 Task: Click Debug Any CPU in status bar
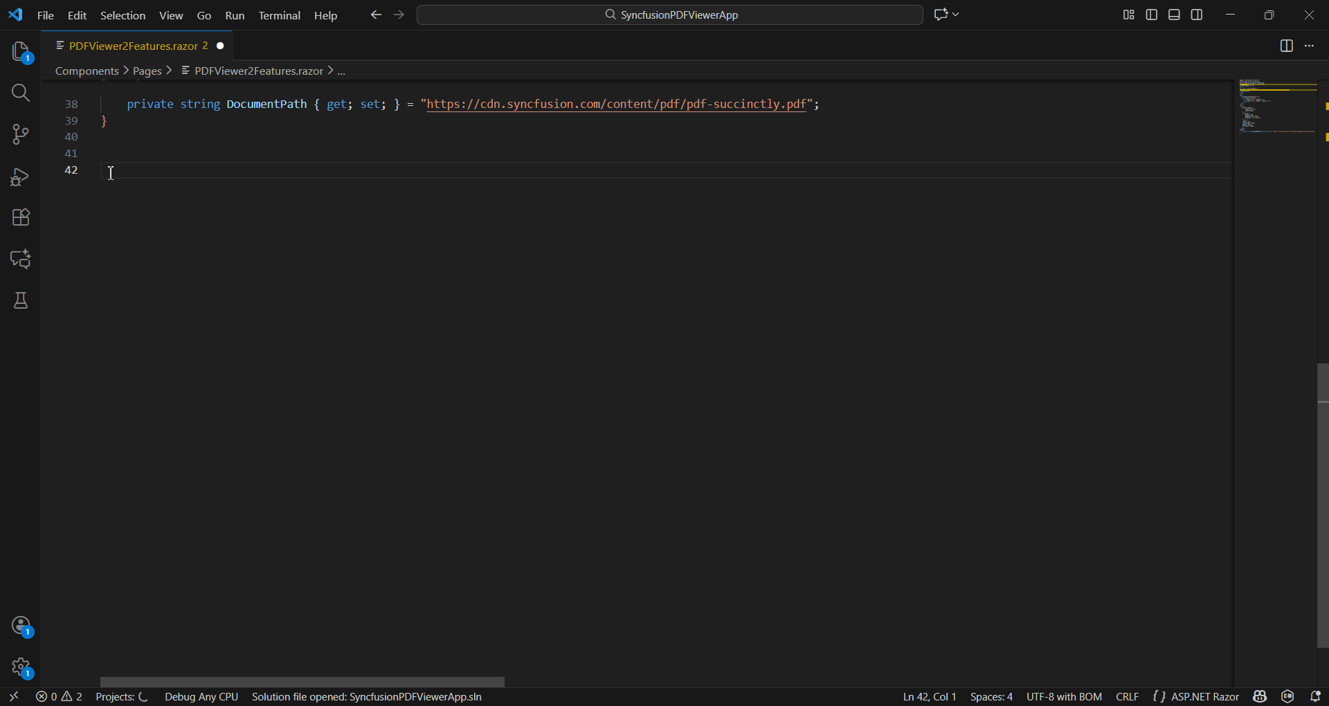pos(201,696)
